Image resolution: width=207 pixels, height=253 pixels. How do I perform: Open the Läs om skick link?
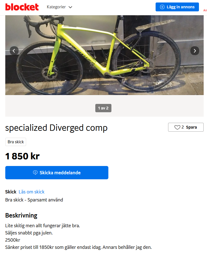point(32,192)
